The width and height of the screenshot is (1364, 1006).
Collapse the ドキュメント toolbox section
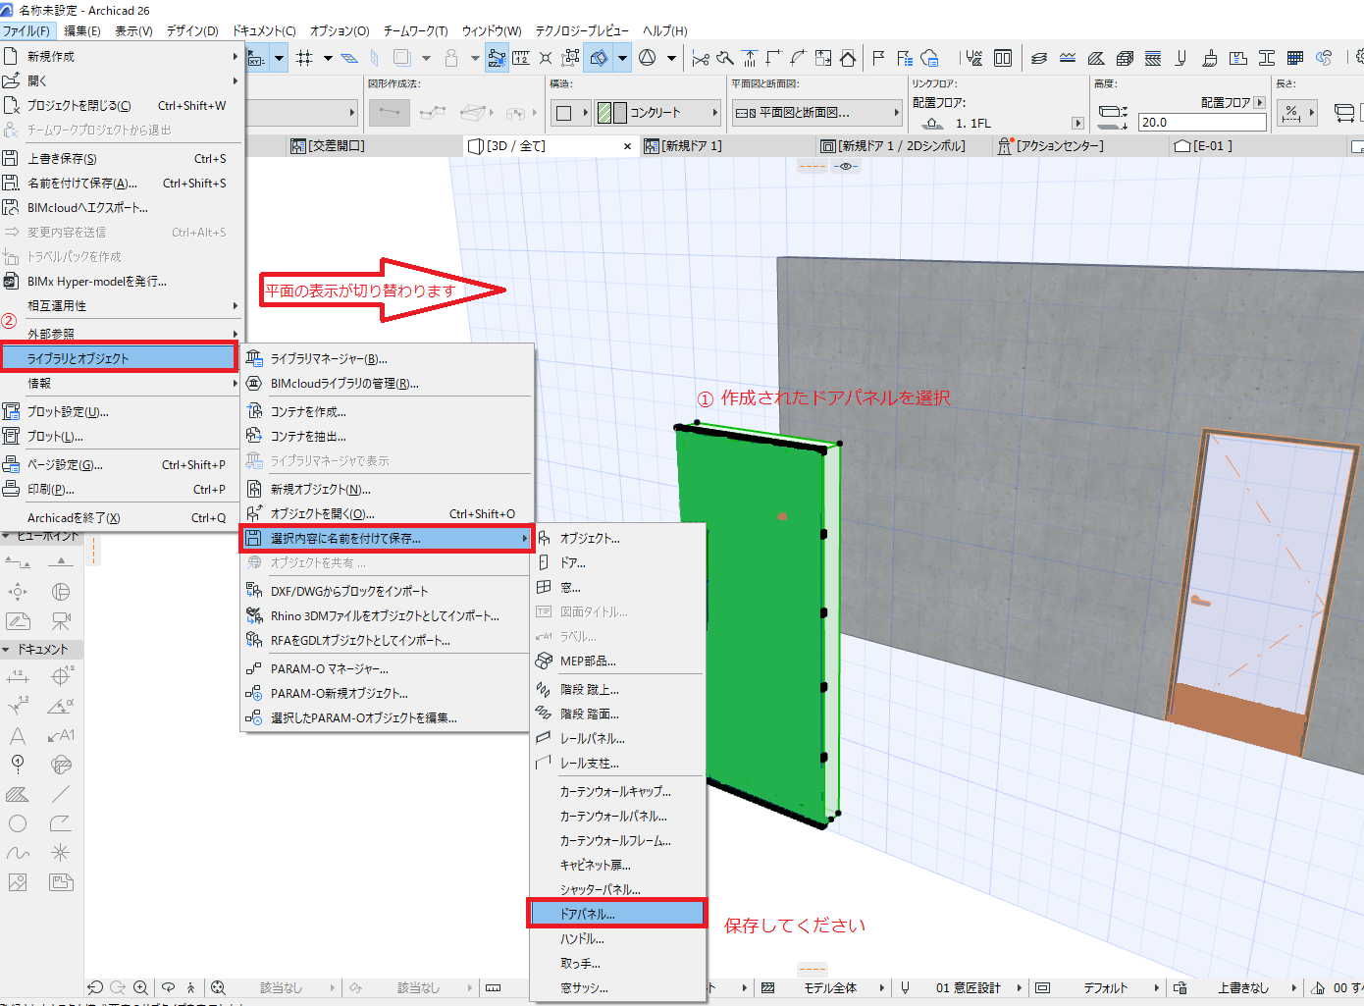7,649
